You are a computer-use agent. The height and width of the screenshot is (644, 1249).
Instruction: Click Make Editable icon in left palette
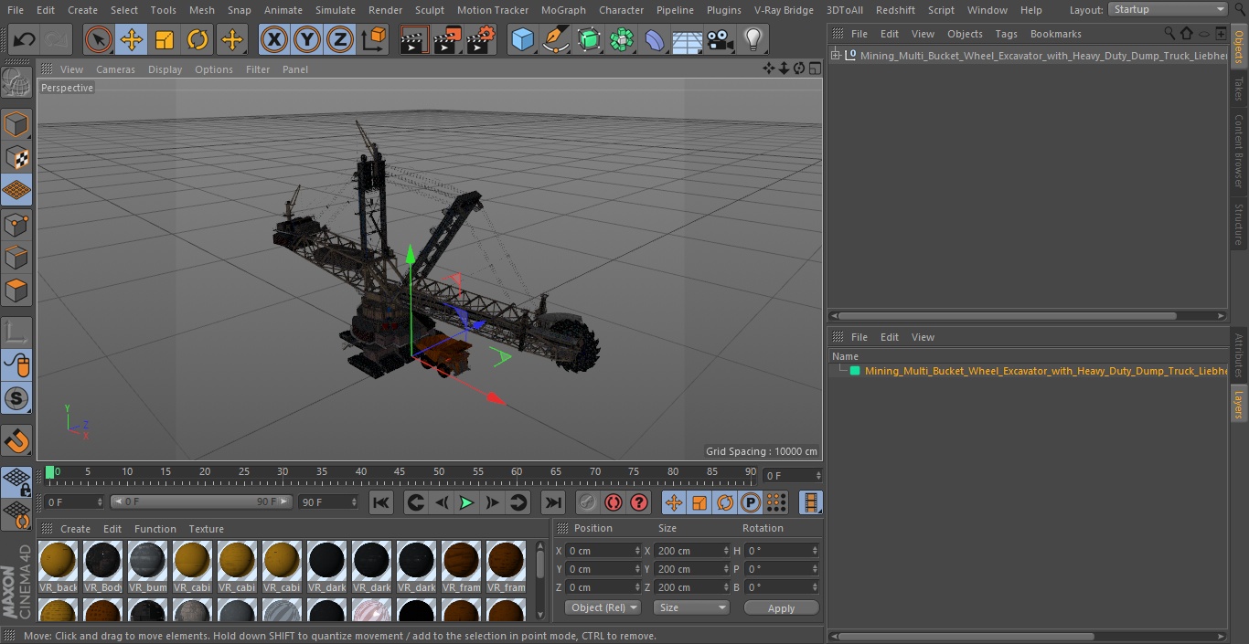(16, 84)
